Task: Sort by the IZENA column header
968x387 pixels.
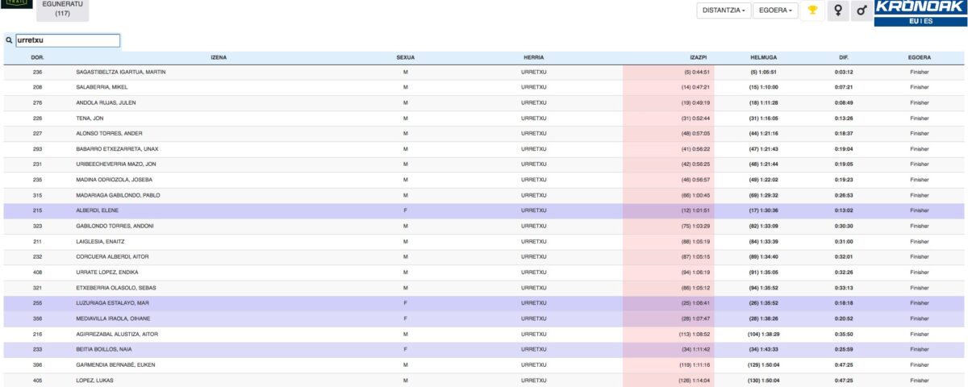Action: 218,58
